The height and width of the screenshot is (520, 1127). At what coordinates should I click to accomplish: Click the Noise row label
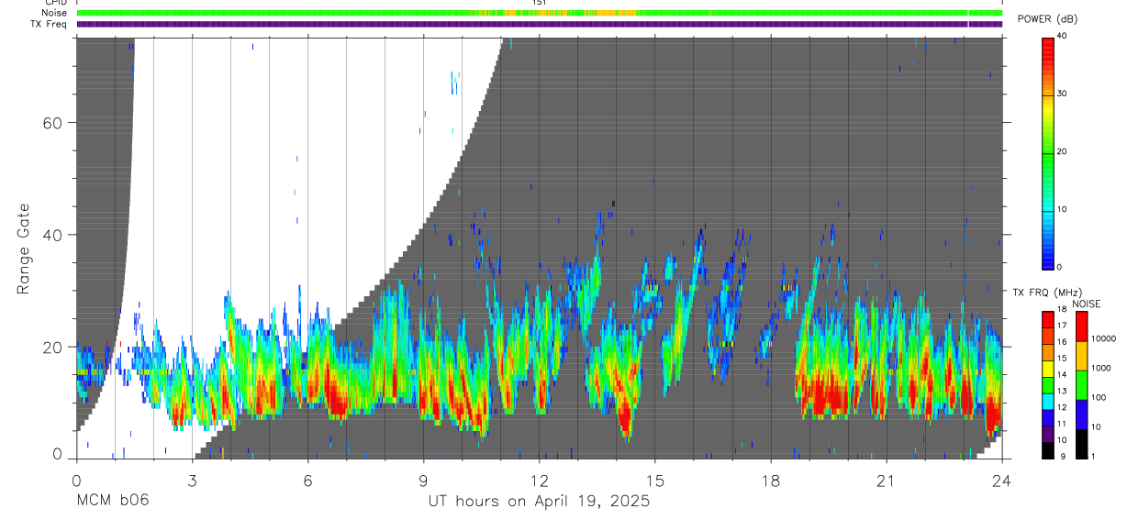[55, 13]
